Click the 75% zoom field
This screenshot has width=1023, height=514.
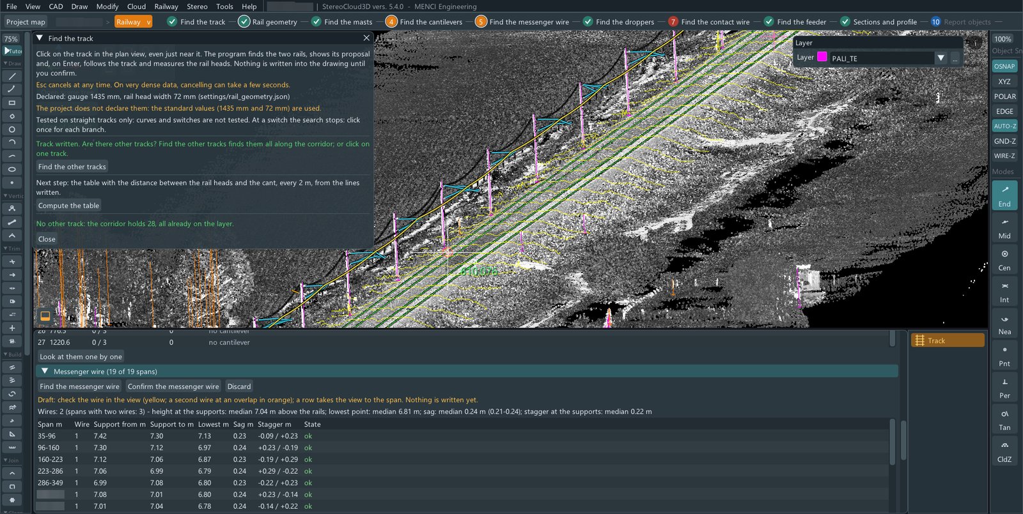[11, 39]
